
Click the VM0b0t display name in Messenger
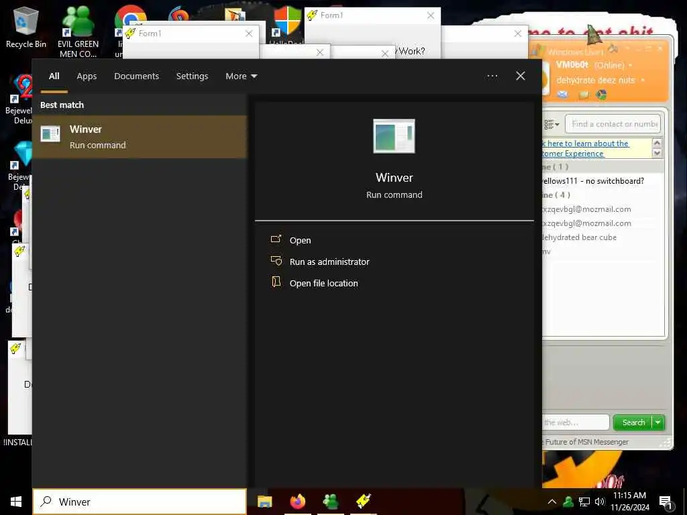[572, 65]
